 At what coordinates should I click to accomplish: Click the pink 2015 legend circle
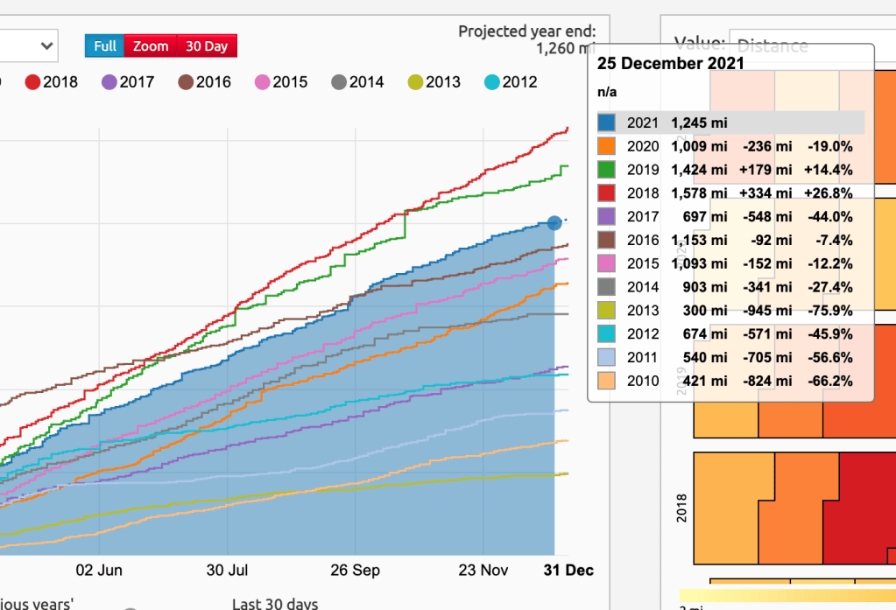[x=262, y=82]
